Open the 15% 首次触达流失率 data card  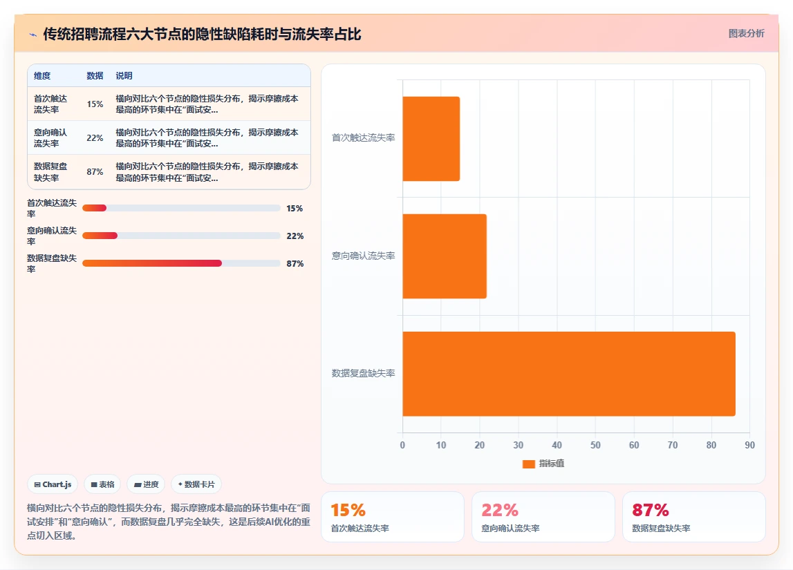click(x=393, y=517)
